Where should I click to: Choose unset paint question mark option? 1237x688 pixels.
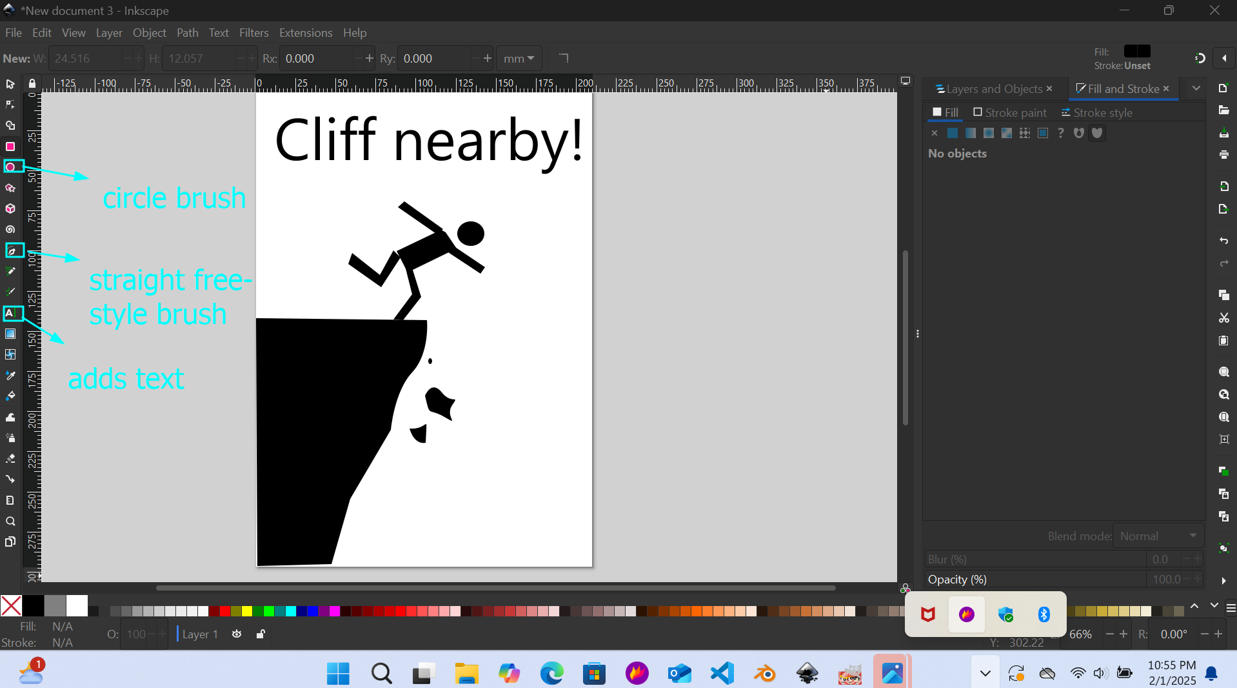click(x=1060, y=133)
